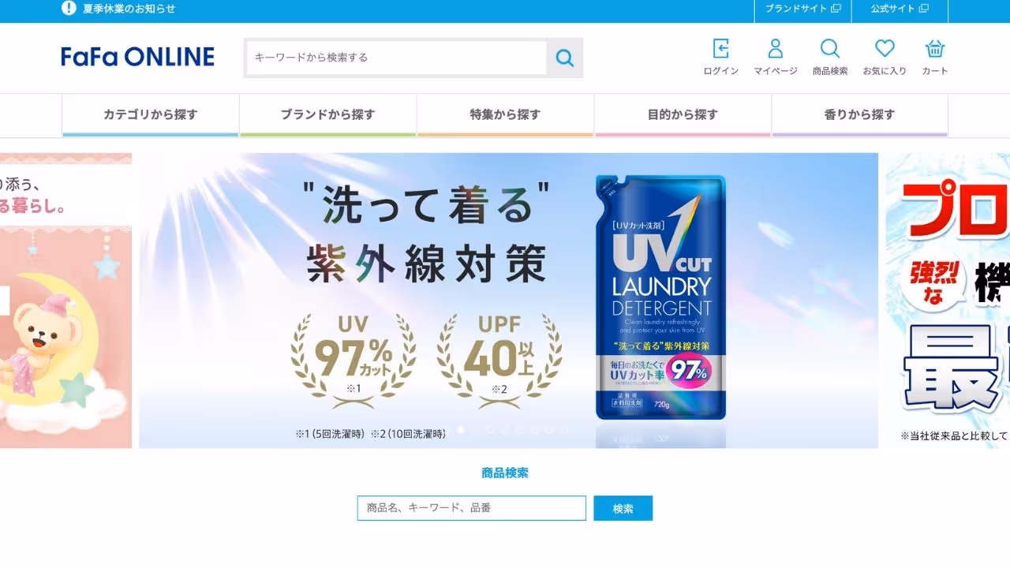Expand 特集から探す menu
This screenshot has width=1010, height=568.
pos(505,115)
